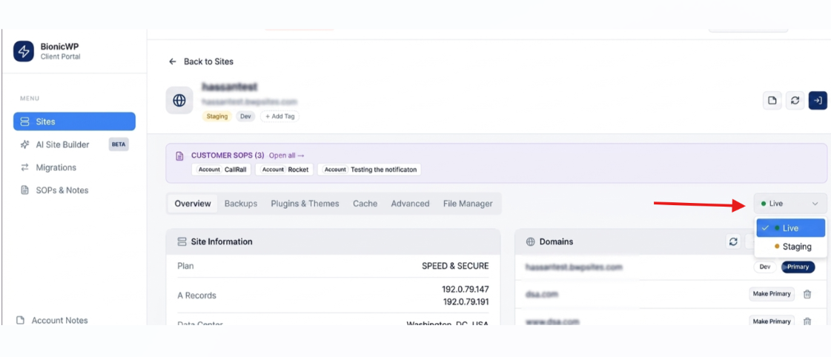The width and height of the screenshot is (831, 357).
Task: Click the Dev badge on first domain
Action: point(765,267)
